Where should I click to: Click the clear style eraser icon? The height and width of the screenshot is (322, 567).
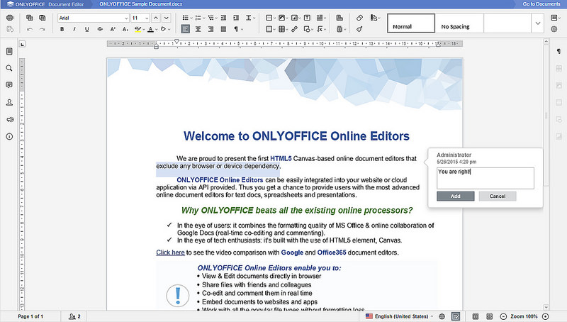point(360,17)
